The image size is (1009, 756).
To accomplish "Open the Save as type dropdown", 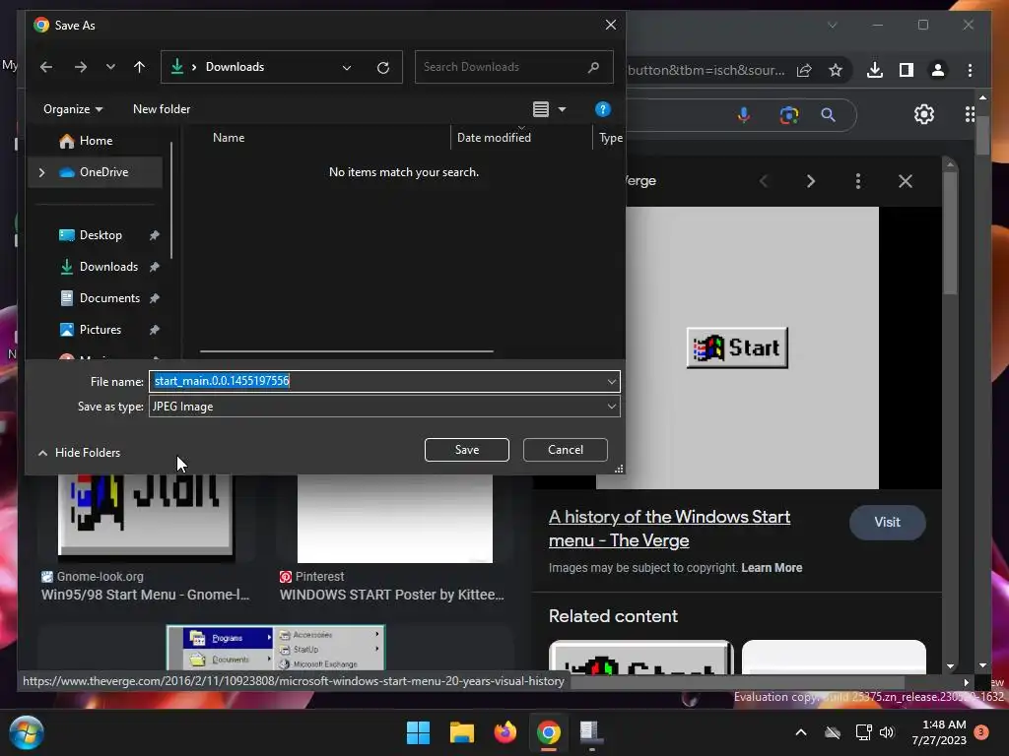I will coord(384,407).
